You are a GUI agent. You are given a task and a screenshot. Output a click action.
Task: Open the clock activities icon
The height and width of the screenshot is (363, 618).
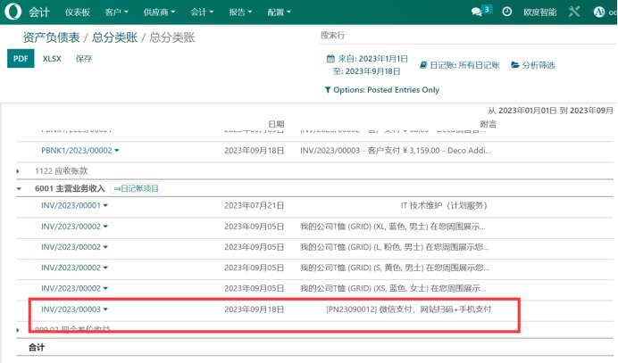[x=507, y=12]
